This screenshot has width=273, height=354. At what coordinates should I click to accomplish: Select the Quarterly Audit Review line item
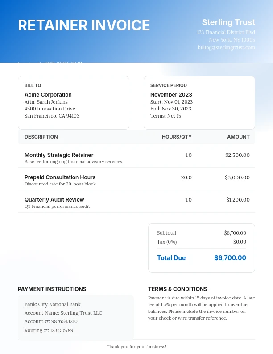tap(54, 200)
